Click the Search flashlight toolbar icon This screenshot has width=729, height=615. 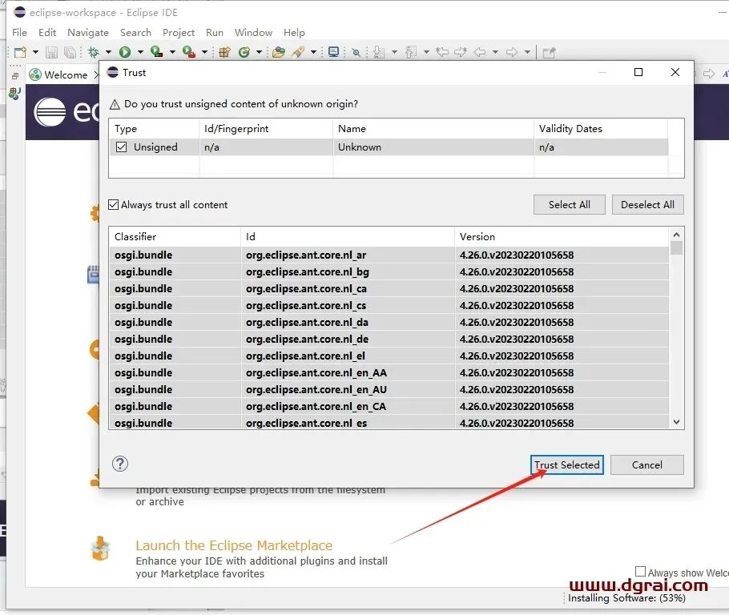[299, 52]
